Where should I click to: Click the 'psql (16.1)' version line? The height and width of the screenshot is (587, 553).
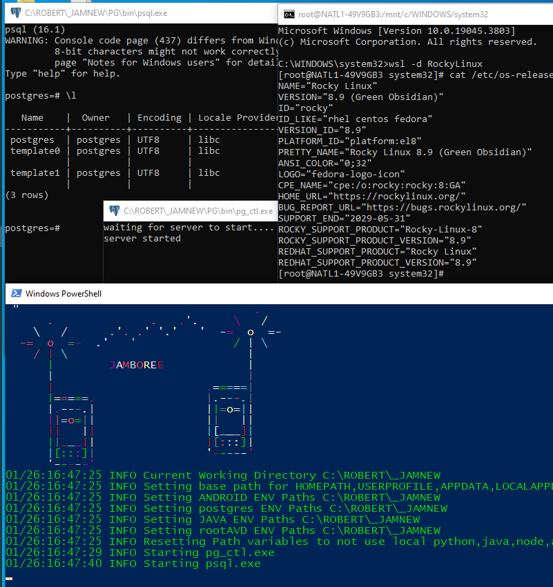click(x=35, y=29)
